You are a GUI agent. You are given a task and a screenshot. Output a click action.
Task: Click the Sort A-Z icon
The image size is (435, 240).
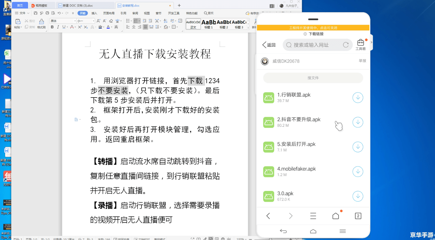pyautogui.click(x=166, y=21)
